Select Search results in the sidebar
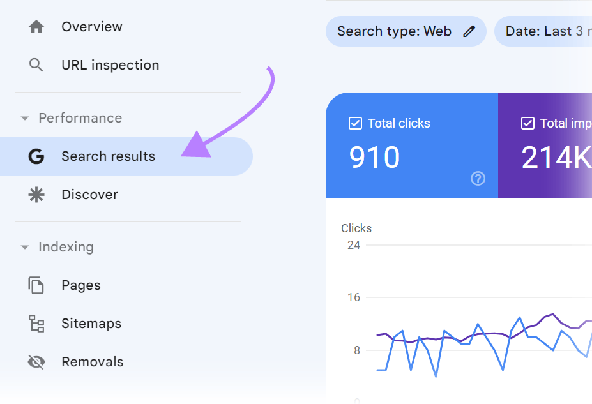The width and height of the screenshot is (592, 404). pyautogui.click(x=126, y=156)
